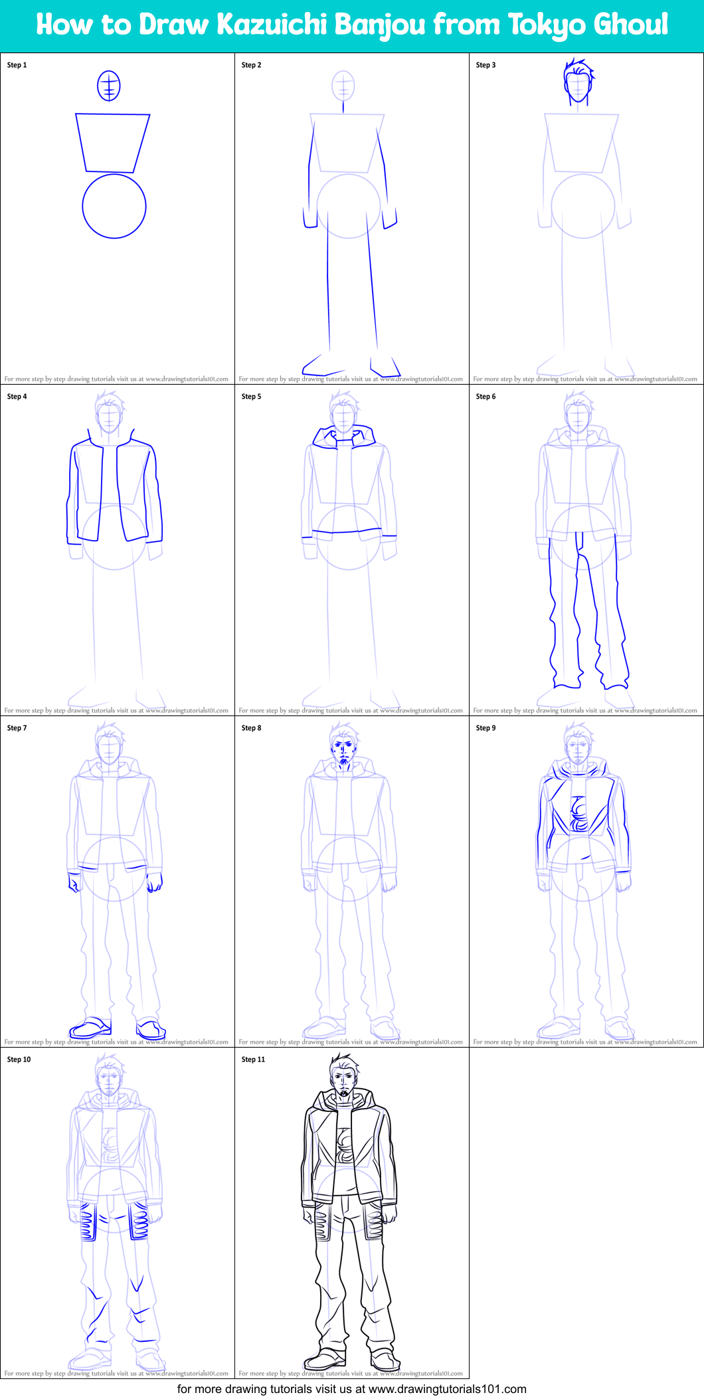The height and width of the screenshot is (1399, 704).
Task: Click the Step 11 final drawing panel
Action: point(352,1213)
